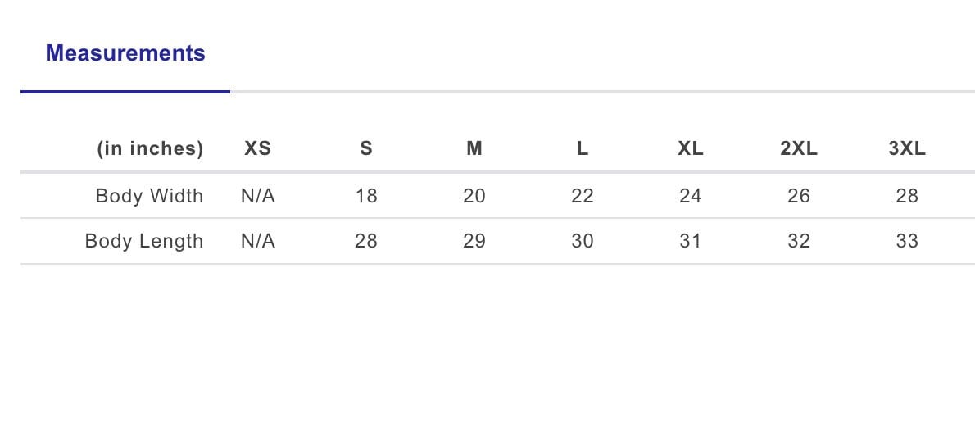The image size is (975, 427).
Task: Select the XL size column header
Action: (x=691, y=148)
